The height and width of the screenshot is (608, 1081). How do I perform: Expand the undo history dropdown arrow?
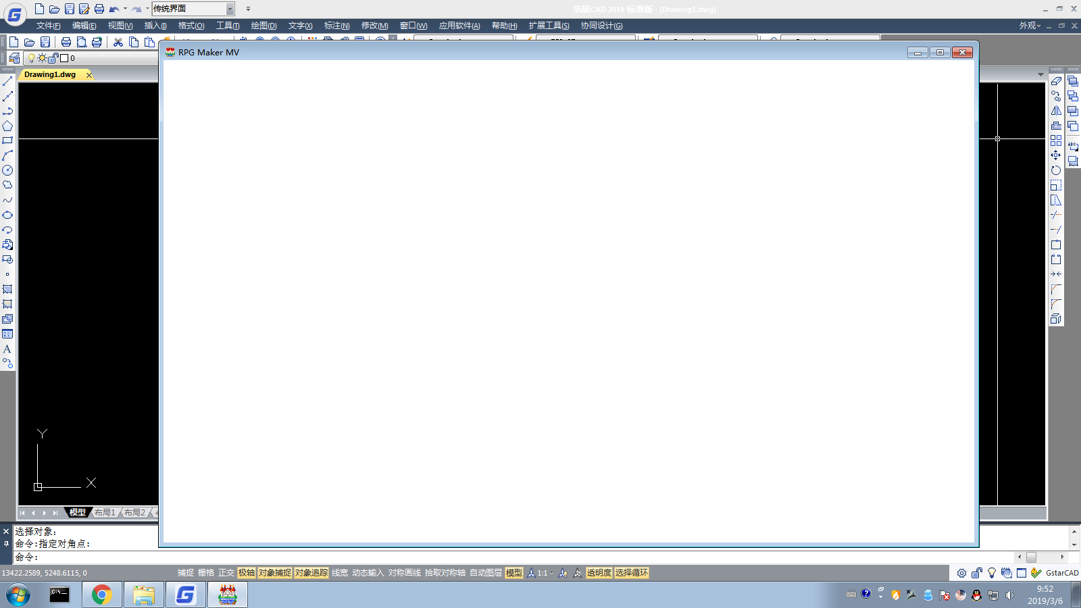125,9
